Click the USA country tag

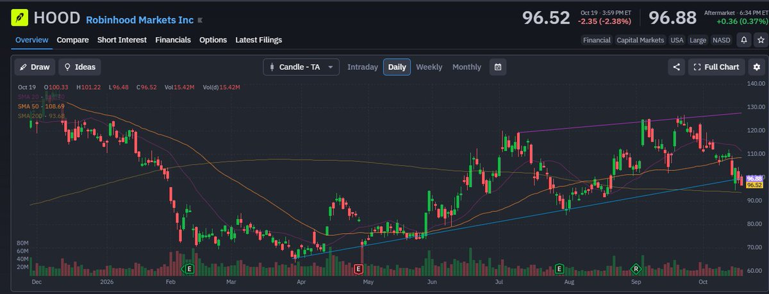click(677, 40)
